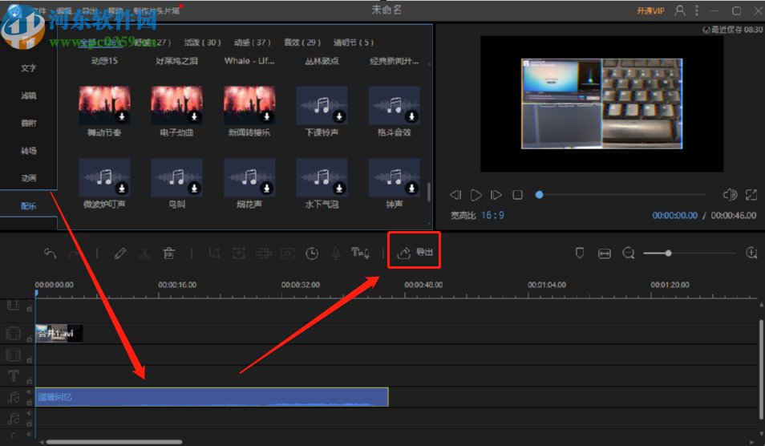Viewport: 765px width, 446px height.
Task: Open the 转场 sidebar panel
Action: click(28, 151)
